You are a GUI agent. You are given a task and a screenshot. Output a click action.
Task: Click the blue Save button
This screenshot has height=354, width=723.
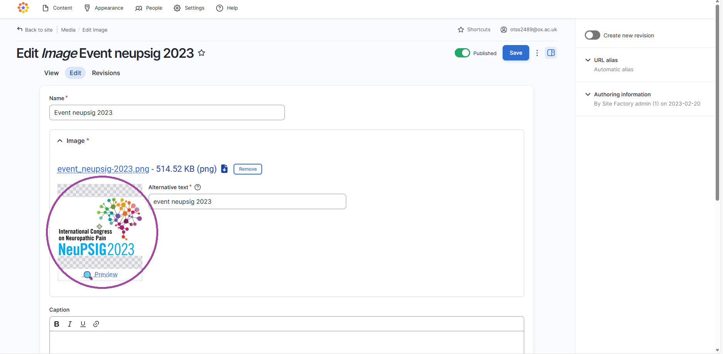coord(515,53)
